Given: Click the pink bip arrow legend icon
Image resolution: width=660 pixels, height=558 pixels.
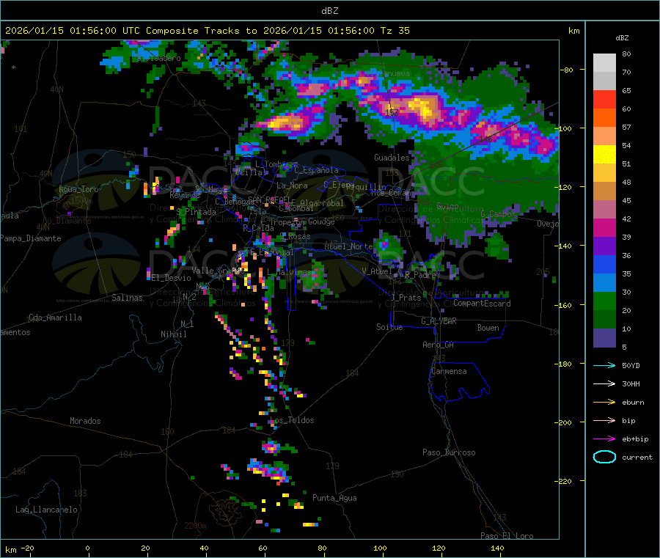Looking at the screenshot, I should pyautogui.click(x=604, y=420).
